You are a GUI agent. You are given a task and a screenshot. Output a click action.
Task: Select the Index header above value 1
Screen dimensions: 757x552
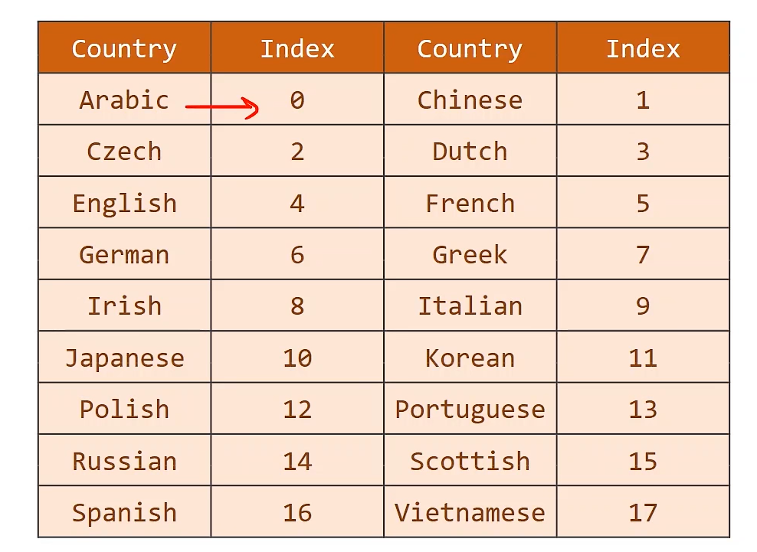(x=643, y=49)
